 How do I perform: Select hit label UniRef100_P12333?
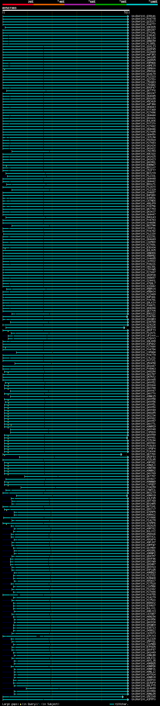[143, 77]
